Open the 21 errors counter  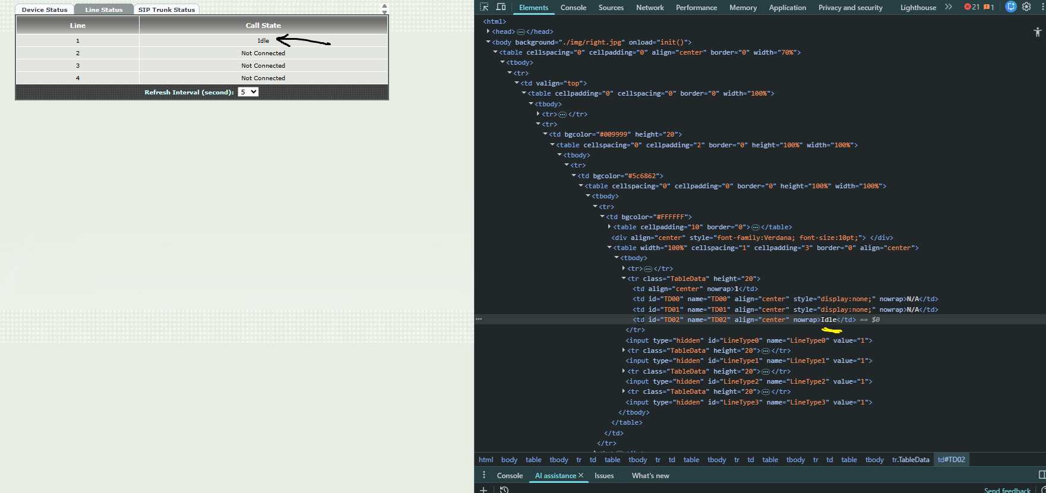click(972, 7)
